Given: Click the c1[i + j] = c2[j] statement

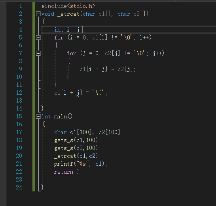Looking at the screenshot, I should point(108,69).
